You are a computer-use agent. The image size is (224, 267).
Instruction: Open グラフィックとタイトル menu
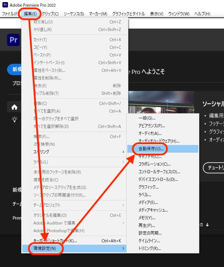click(128, 14)
